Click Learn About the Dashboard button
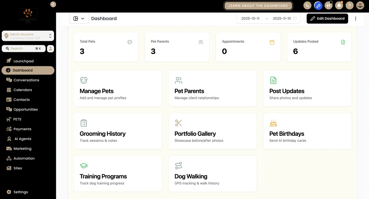The image size is (369, 199). pyautogui.click(x=258, y=6)
